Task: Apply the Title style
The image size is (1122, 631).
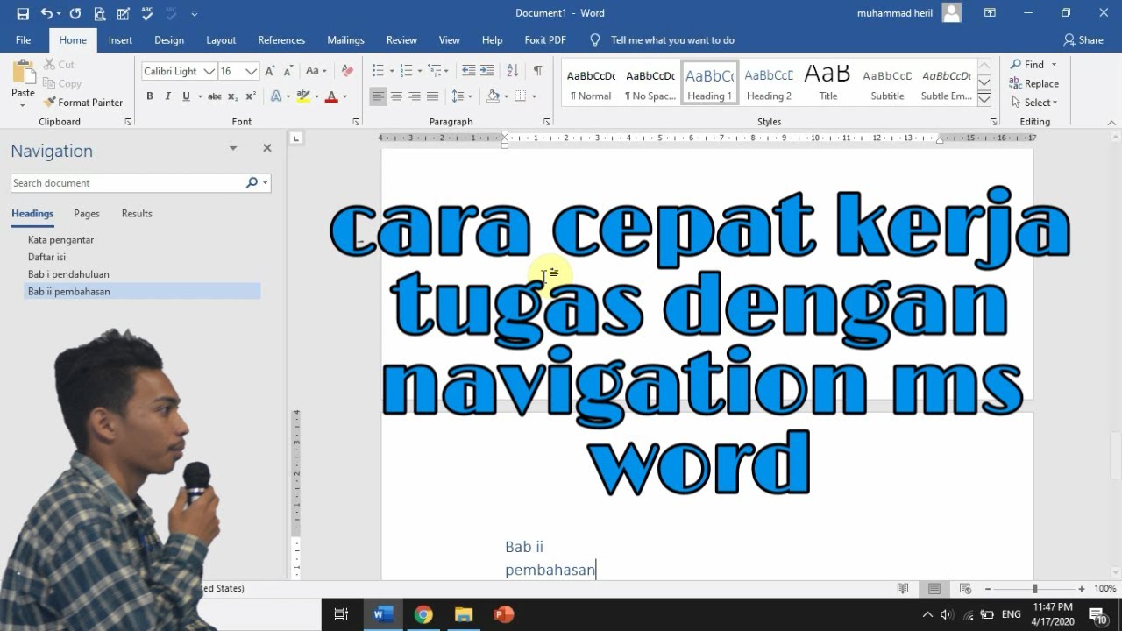Action: coord(828,83)
